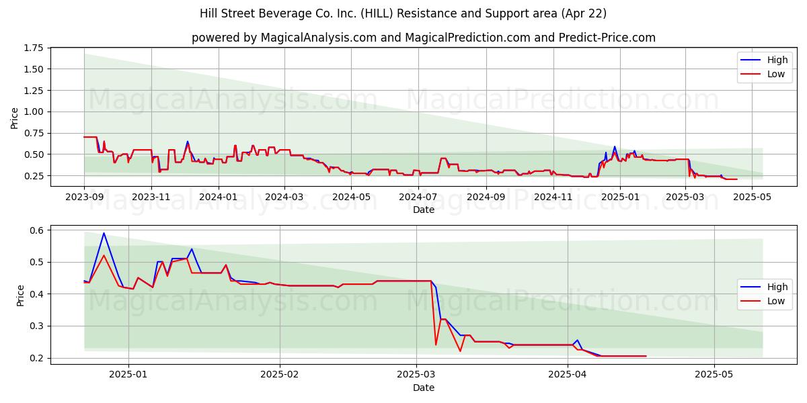Click the 2024-09 date tick label

[x=486, y=197]
